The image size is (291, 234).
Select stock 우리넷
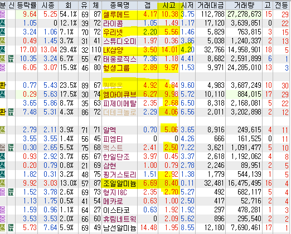click(113, 32)
